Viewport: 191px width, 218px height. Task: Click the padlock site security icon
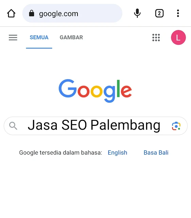(32, 13)
